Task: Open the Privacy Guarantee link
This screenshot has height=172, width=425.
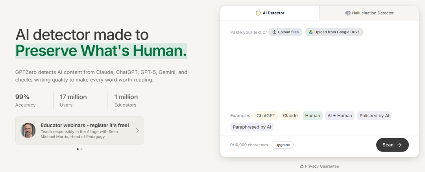Action: coord(319,166)
